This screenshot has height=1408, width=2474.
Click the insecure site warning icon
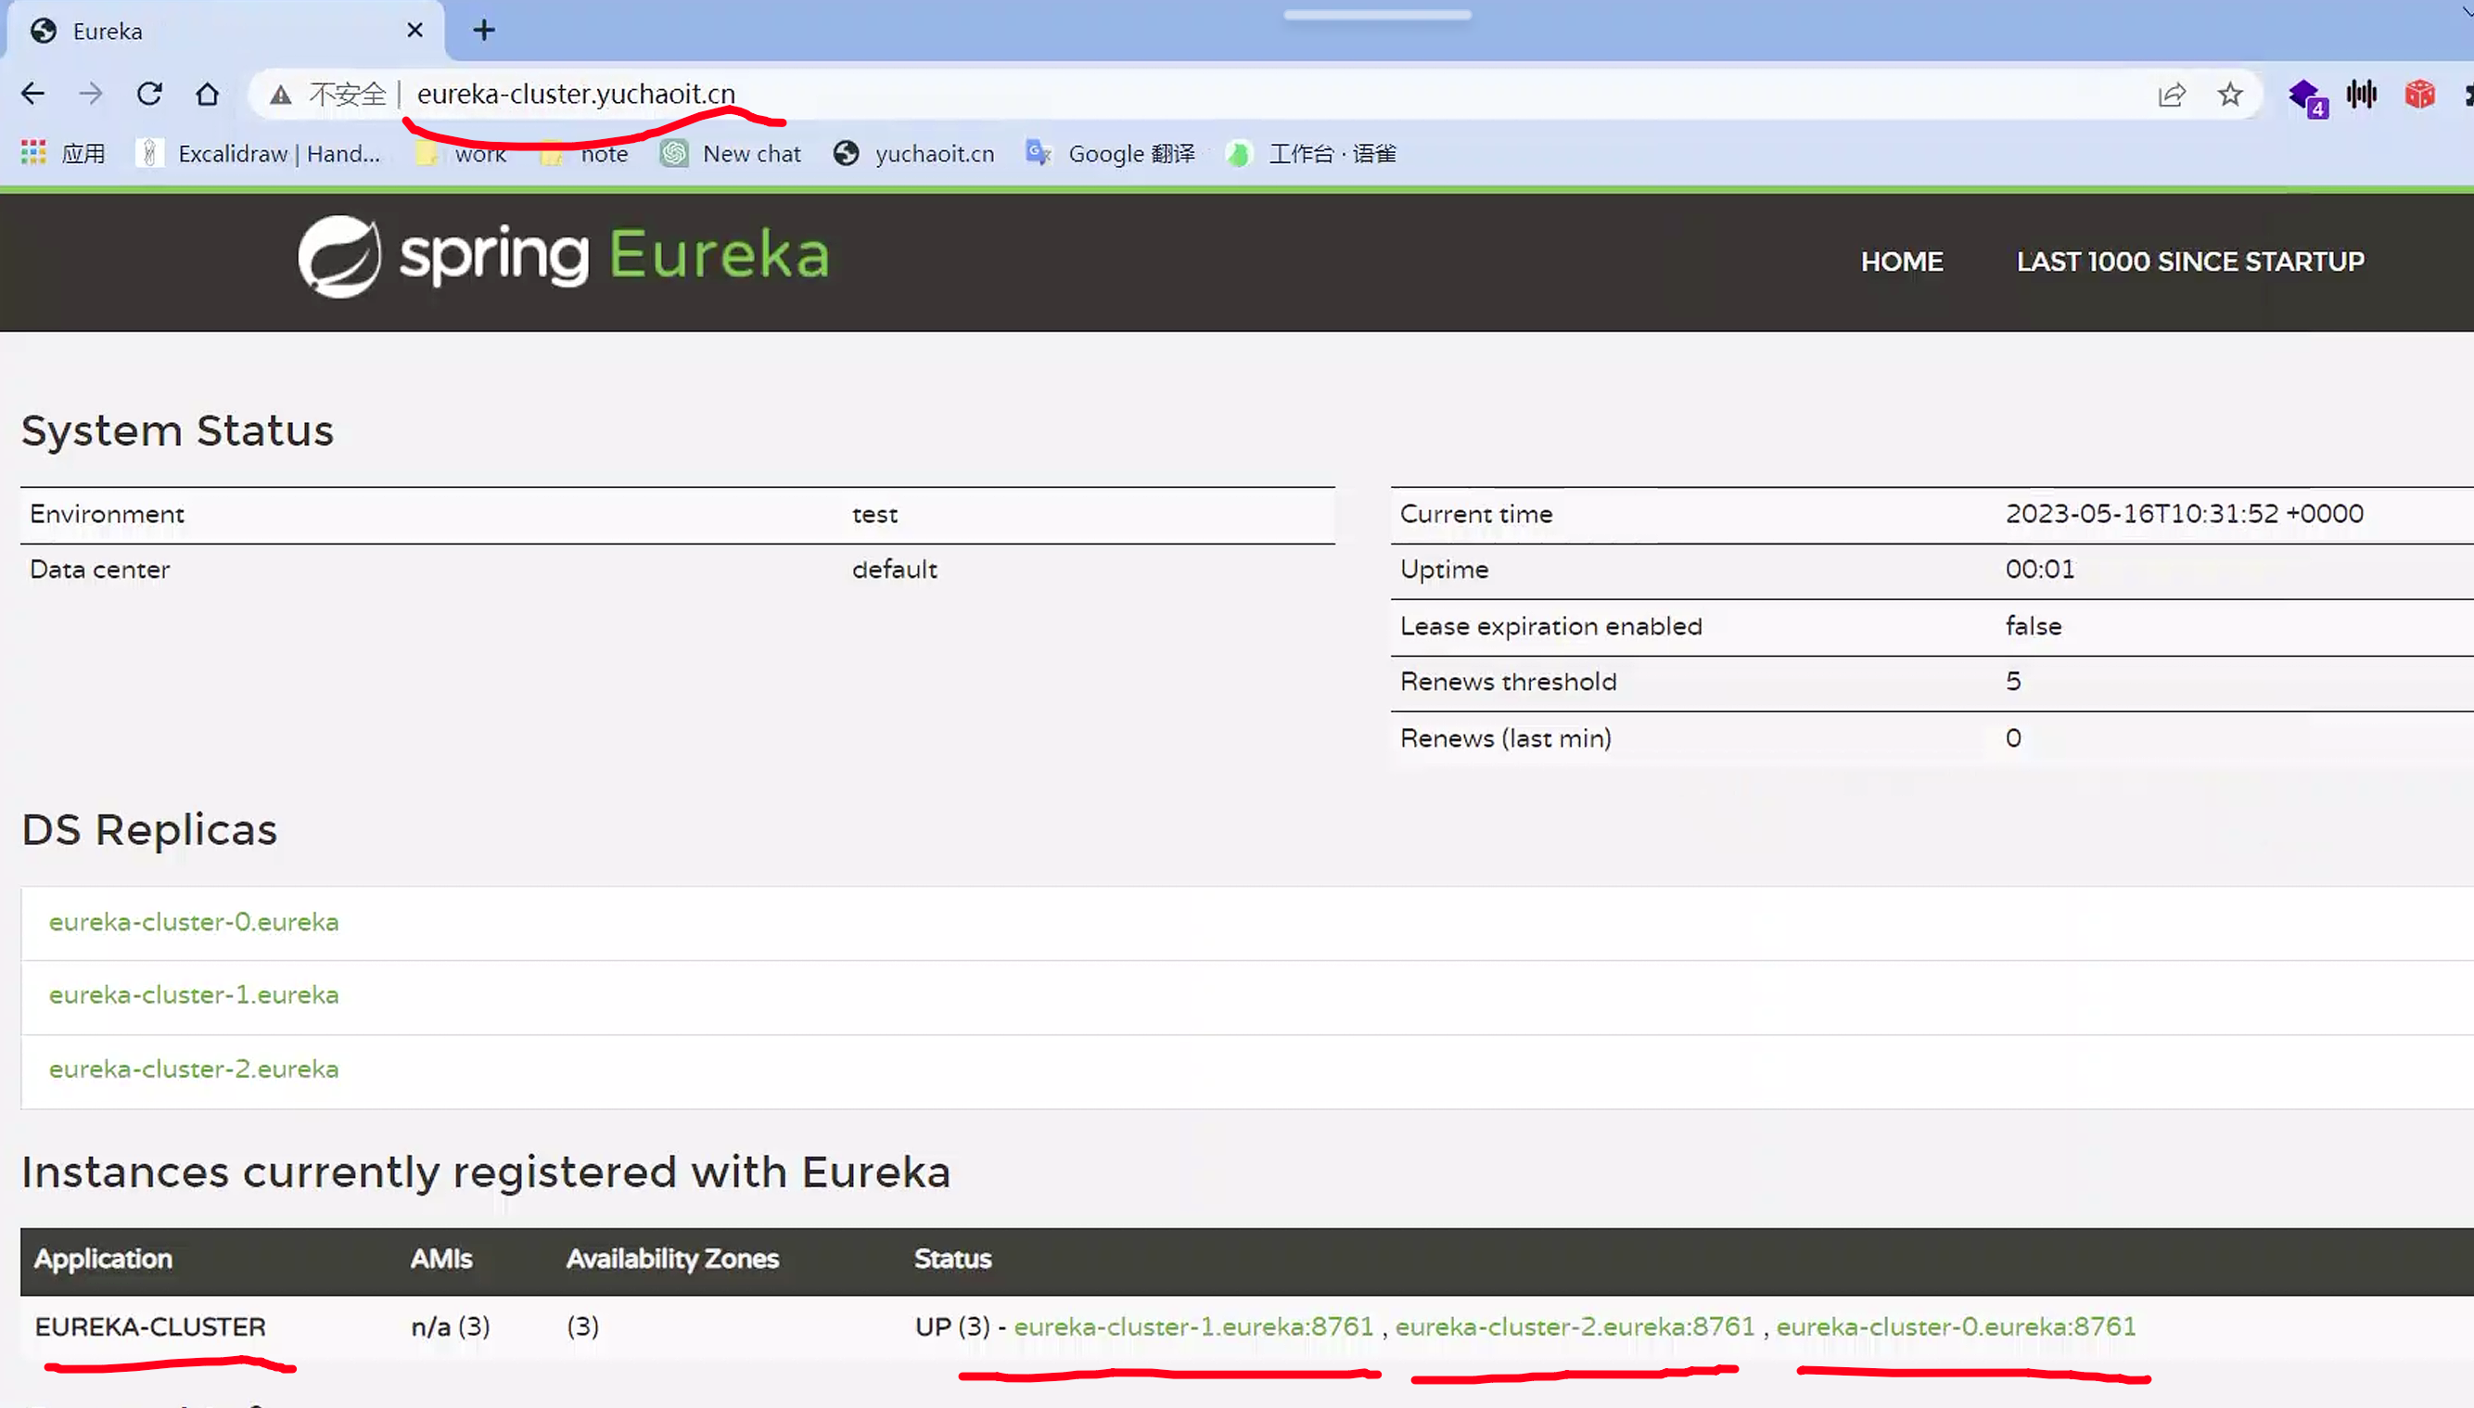[x=280, y=94]
